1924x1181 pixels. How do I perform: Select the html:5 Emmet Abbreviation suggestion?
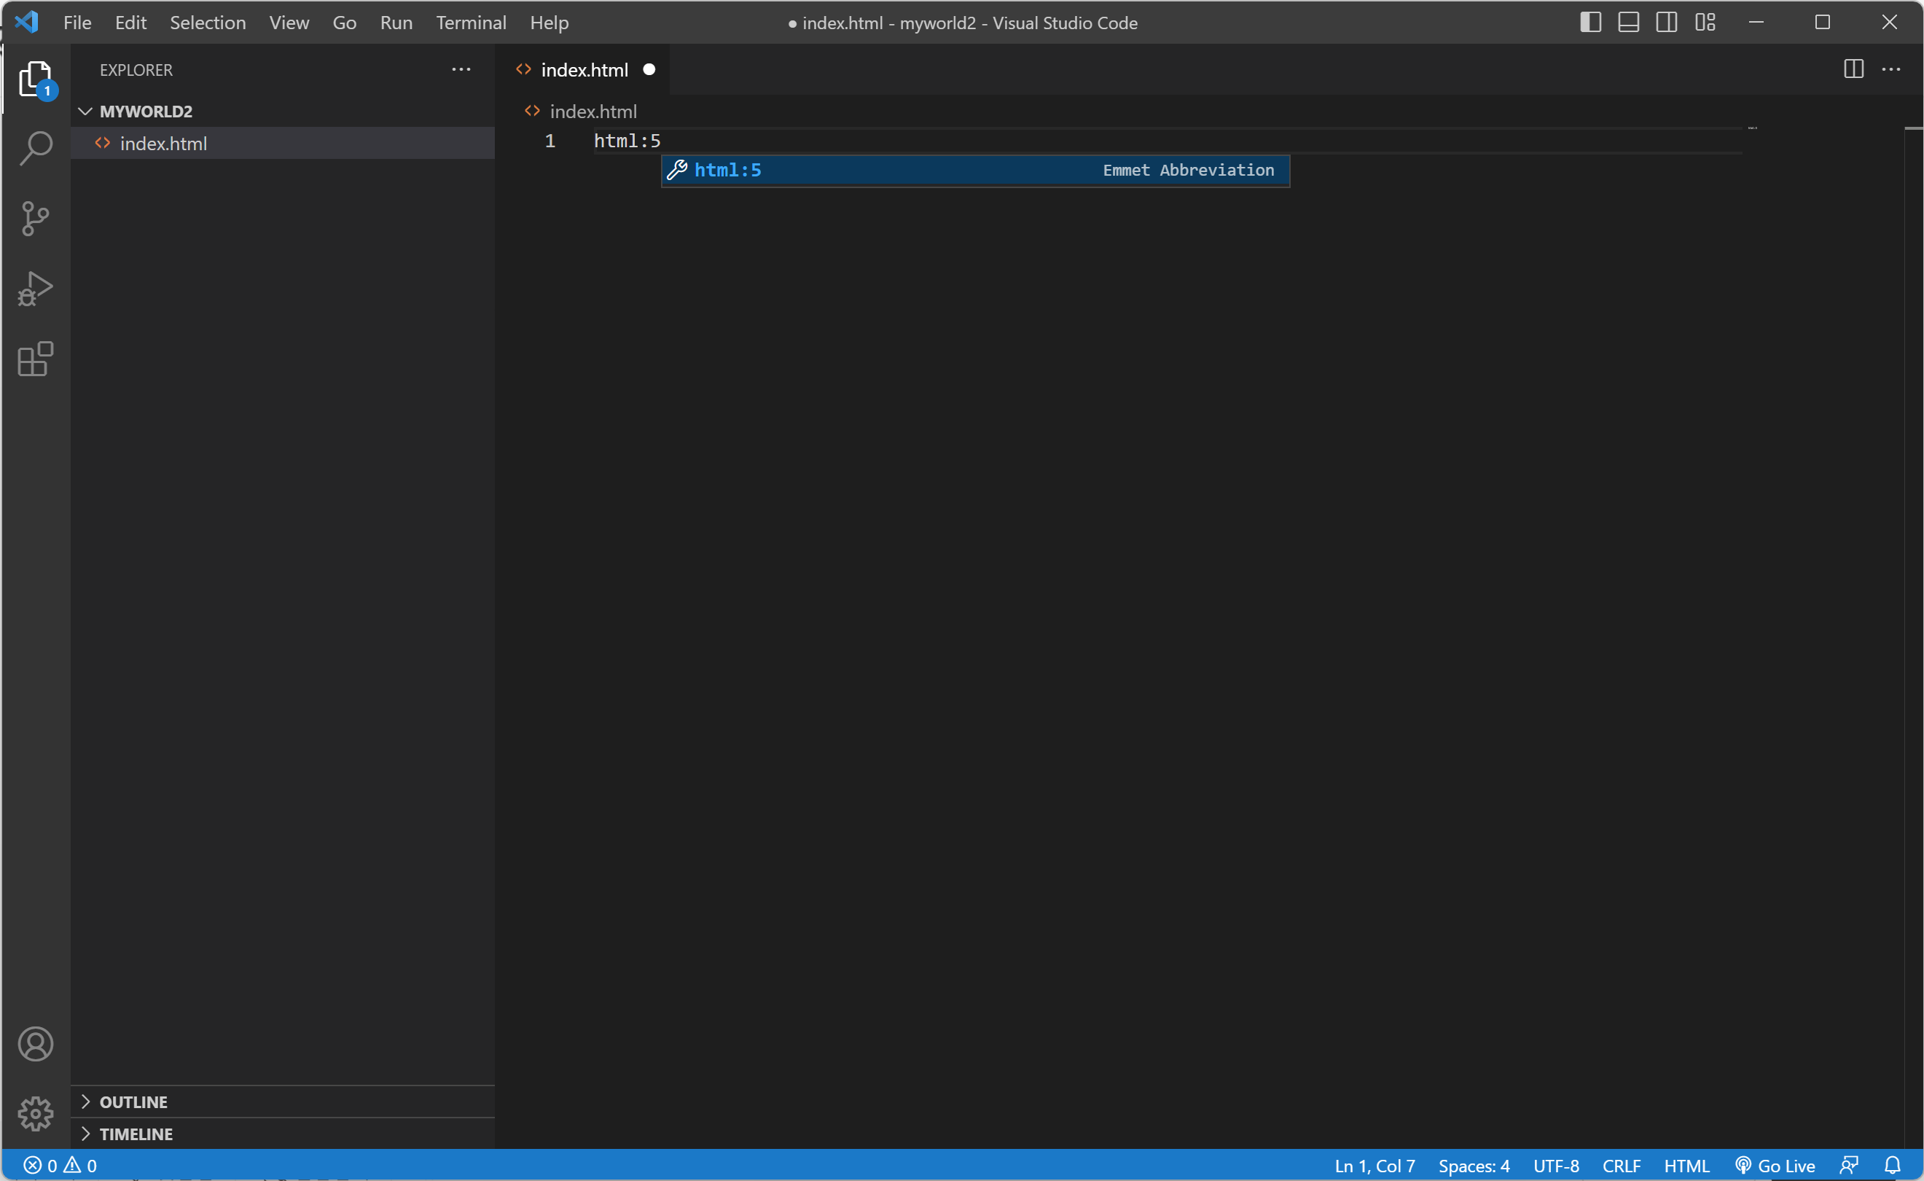974,171
